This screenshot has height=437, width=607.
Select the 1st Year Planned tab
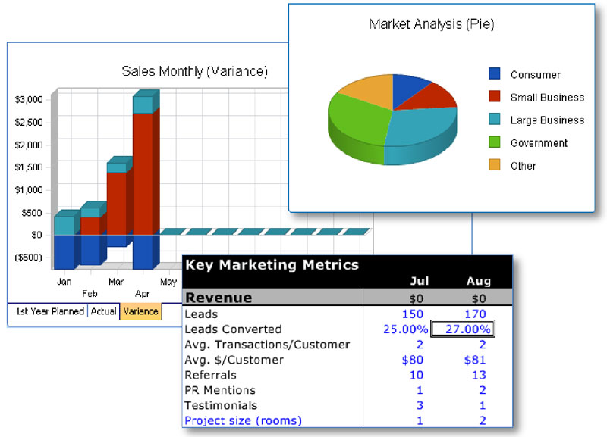[49, 311]
